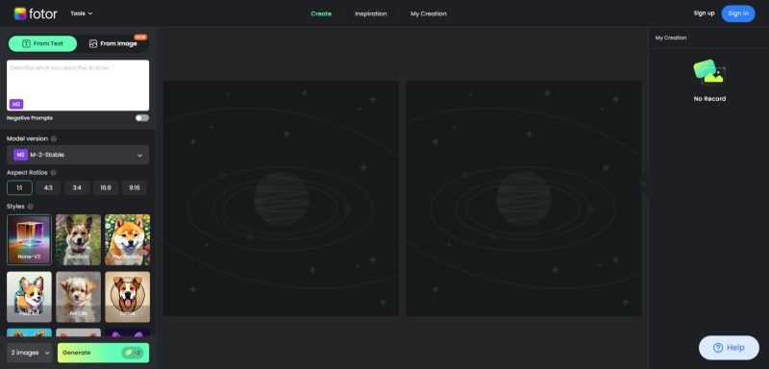Select the 3:4 aspect ratio
This screenshot has width=769, height=369.
[x=77, y=187]
